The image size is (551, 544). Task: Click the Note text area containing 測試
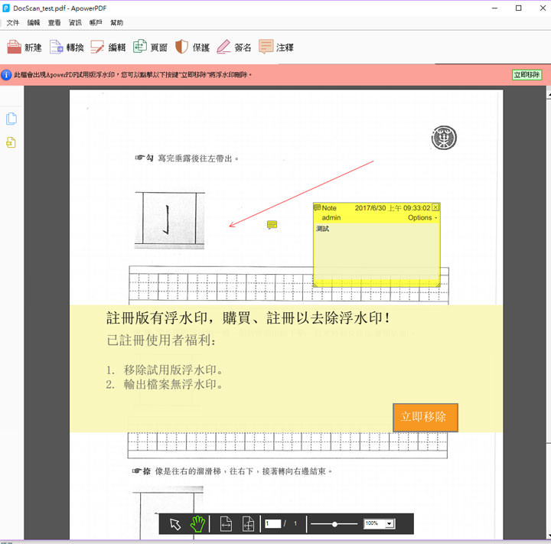[x=377, y=251]
